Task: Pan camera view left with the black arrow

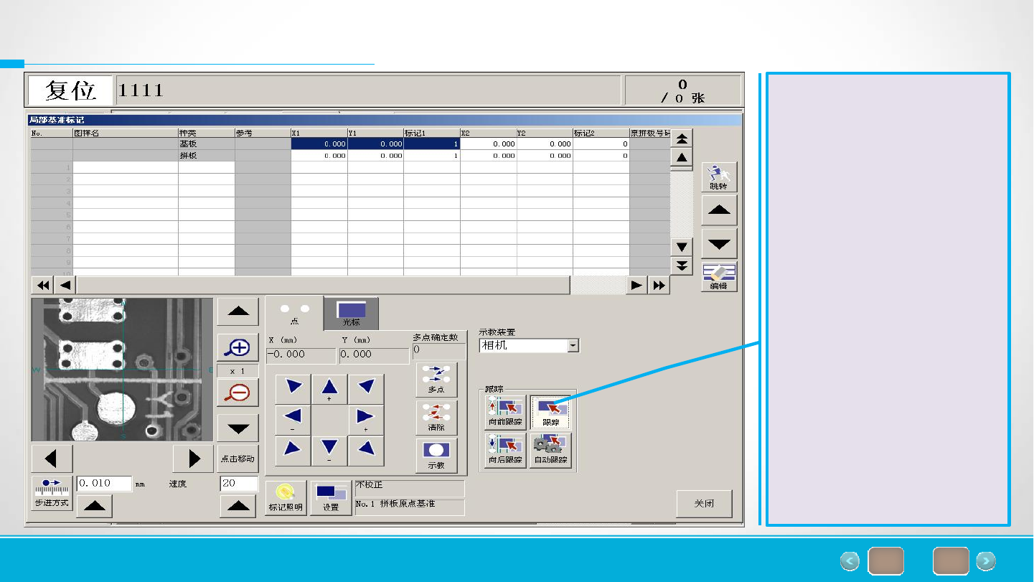Action: 52,459
